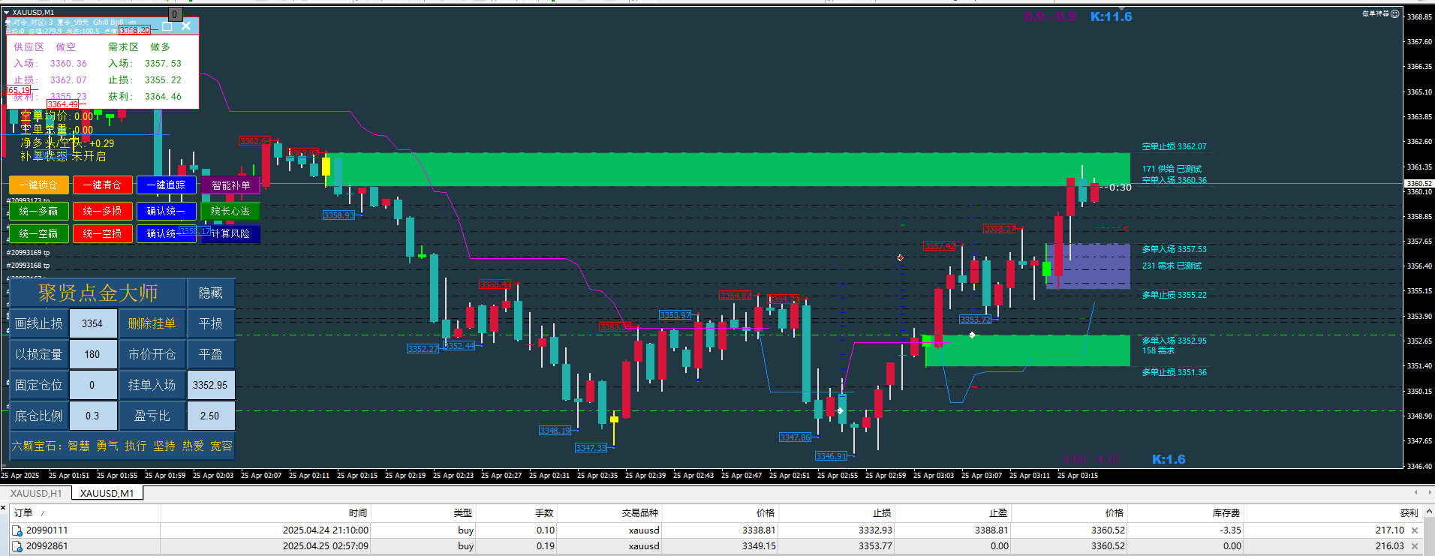Viewport: 1435px width, 556px height.
Task: Hide the trading panel with 隐藏
Action: click(211, 293)
